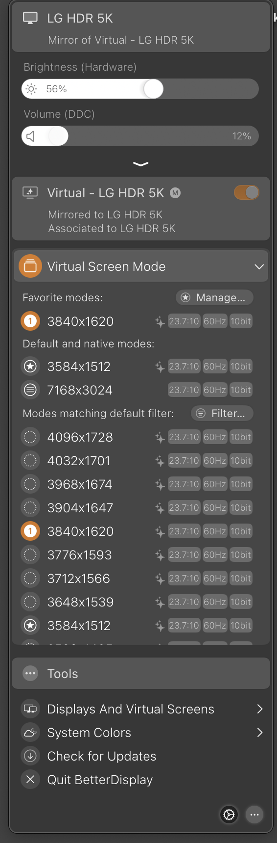The image size is (277, 843).
Task: Click the orange Virtual Screen Mode icon
Action: pos(30,266)
